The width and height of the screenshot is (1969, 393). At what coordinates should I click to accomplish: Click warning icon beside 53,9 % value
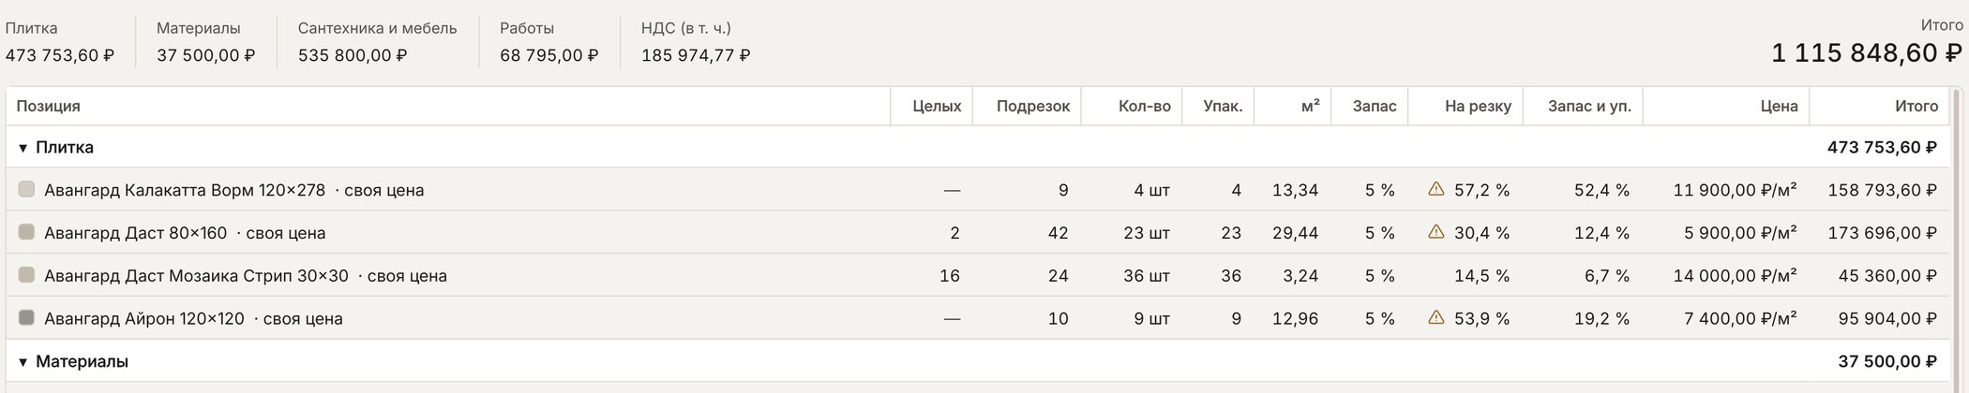tap(1435, 317)
